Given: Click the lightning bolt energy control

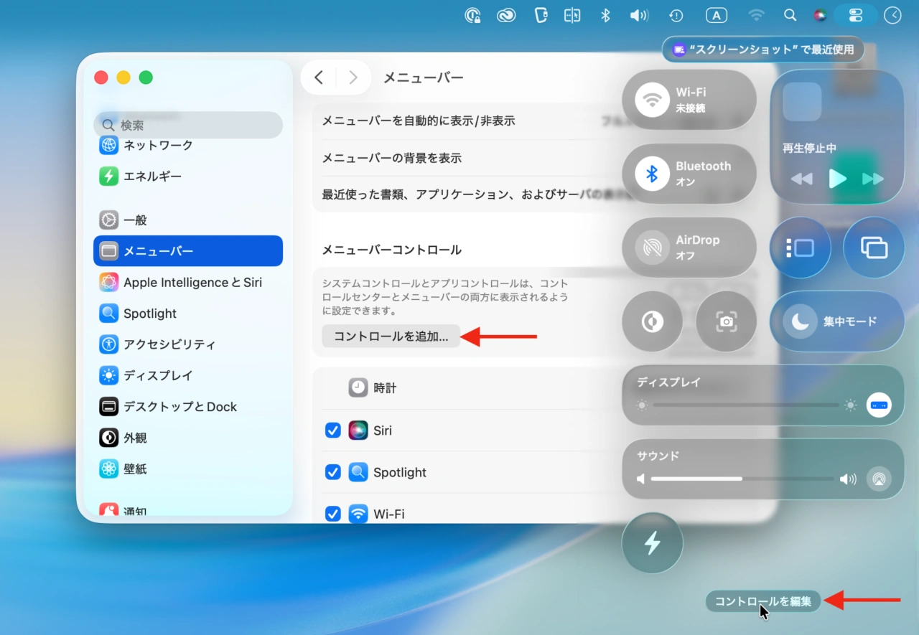Looking at the screenshot, I should click(652, 543).
